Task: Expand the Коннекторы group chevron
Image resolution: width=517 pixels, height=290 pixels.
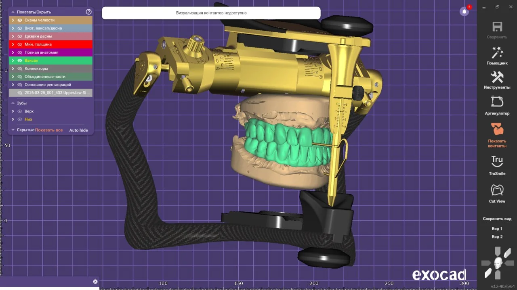Action: (13, 69)
